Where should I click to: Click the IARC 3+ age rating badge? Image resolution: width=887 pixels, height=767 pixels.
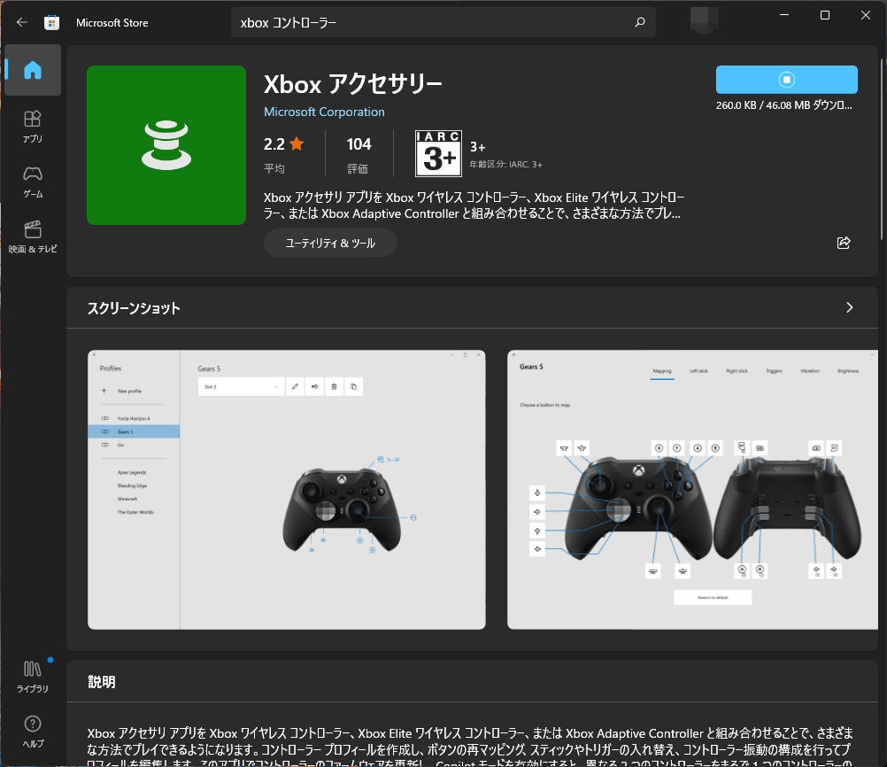point(438,154)
